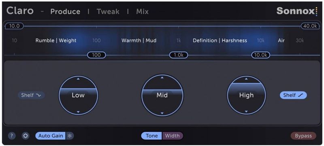The width and height of the screenshot is (324, 146).
Task: Switch to the Tweak view
Action: click(108, 12)
